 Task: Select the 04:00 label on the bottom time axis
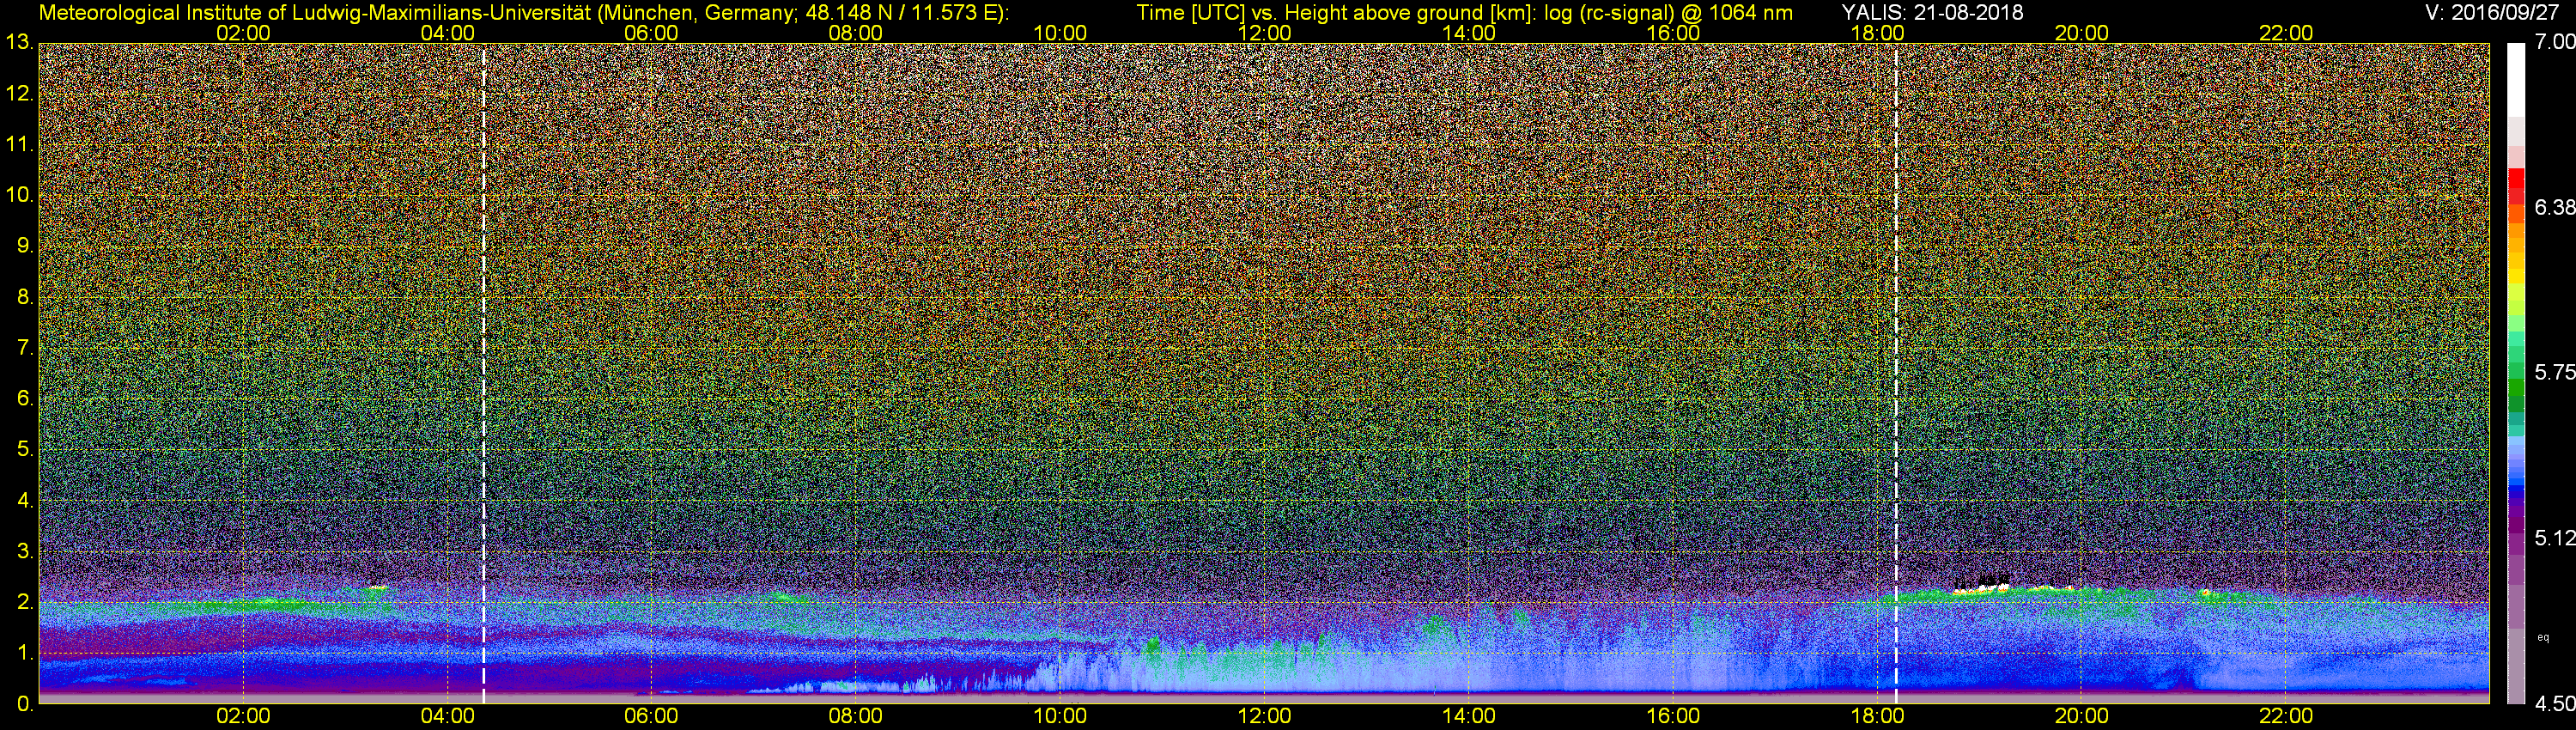coord(447,716)
